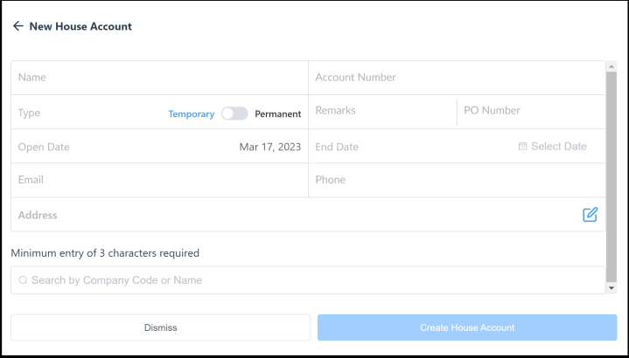Select the Permanent type label

(277, 114)
